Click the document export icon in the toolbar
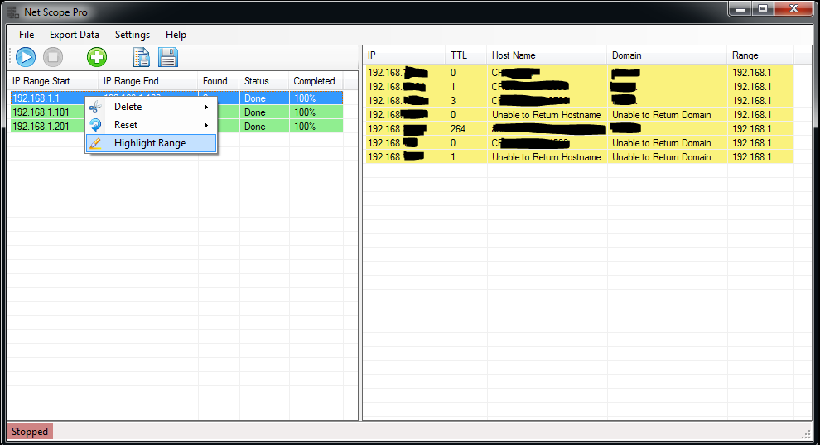Screen dimensions: 820x445 (x=141, y=57)
